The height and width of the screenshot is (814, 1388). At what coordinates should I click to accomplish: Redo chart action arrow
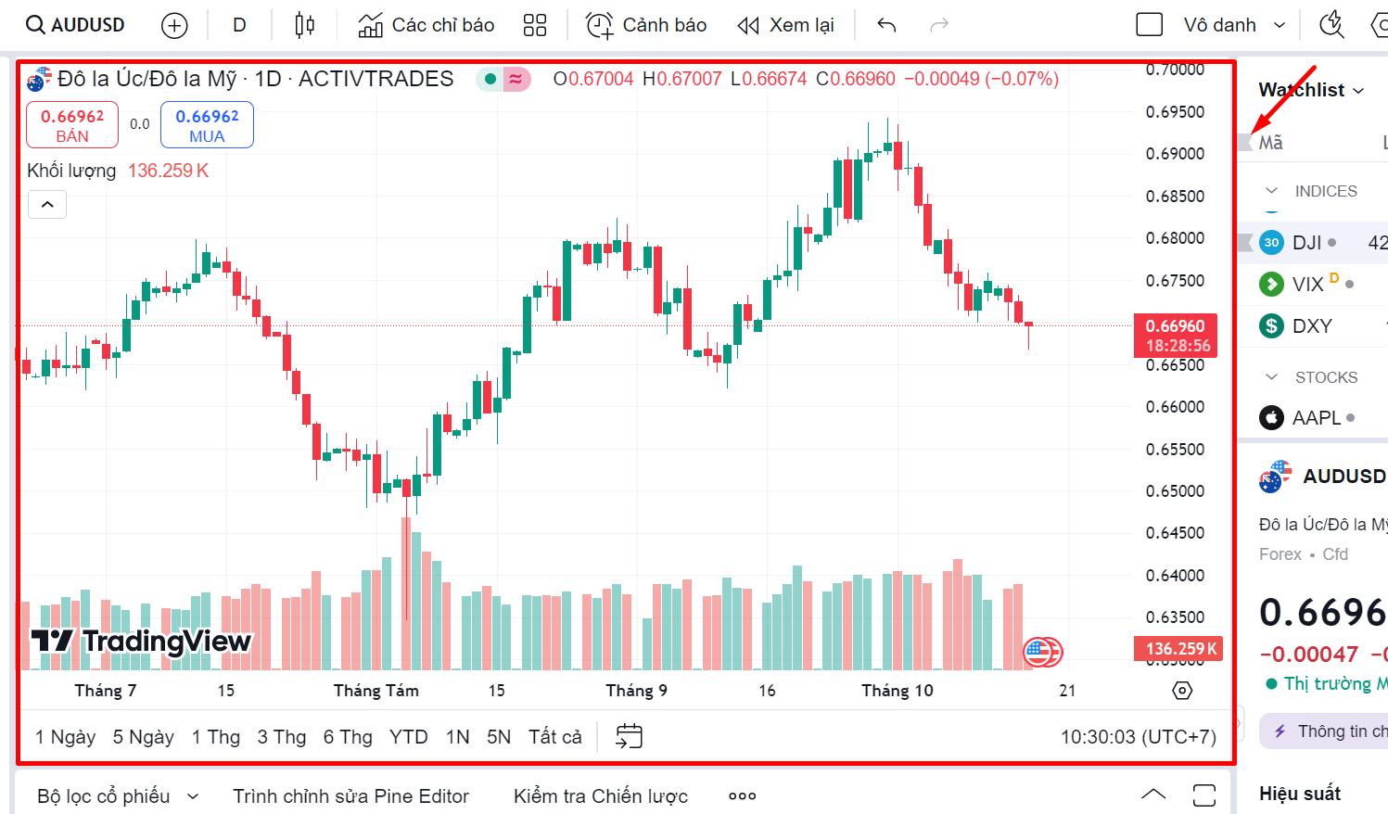tap(939, 25)
